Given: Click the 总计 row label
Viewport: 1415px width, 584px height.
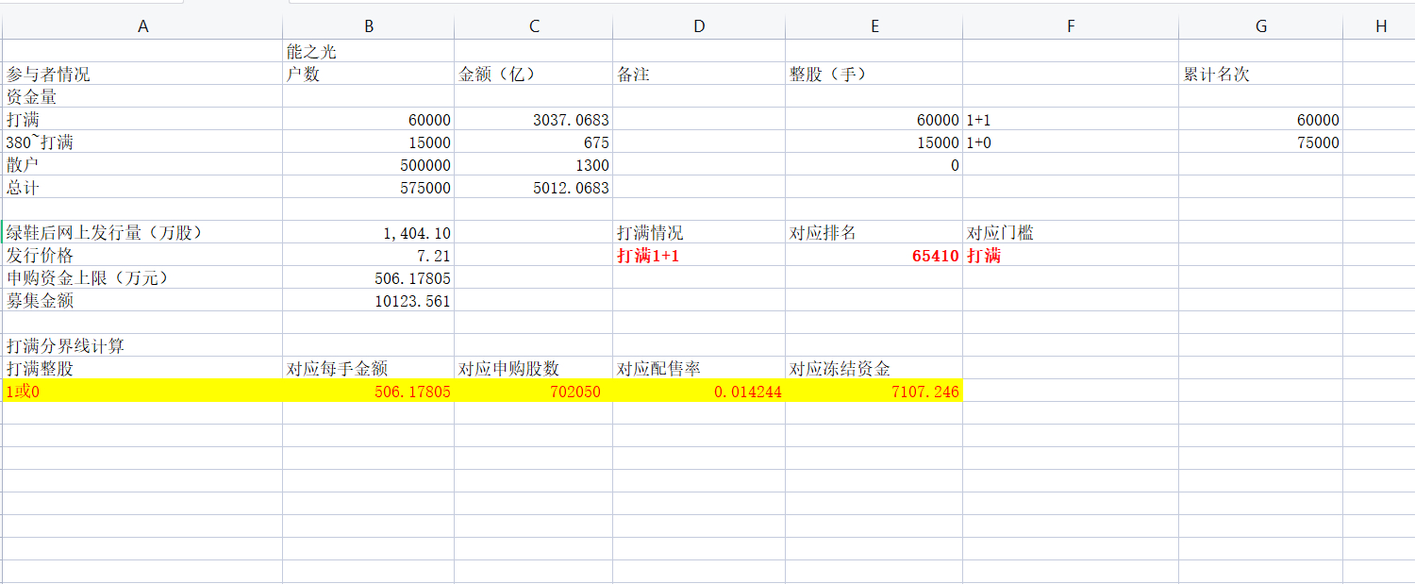Looking at the screenshot, I should coord(142,188).
